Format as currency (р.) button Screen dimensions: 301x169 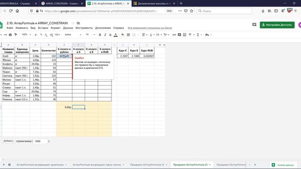pyautogui.click(x=36, y=35)
